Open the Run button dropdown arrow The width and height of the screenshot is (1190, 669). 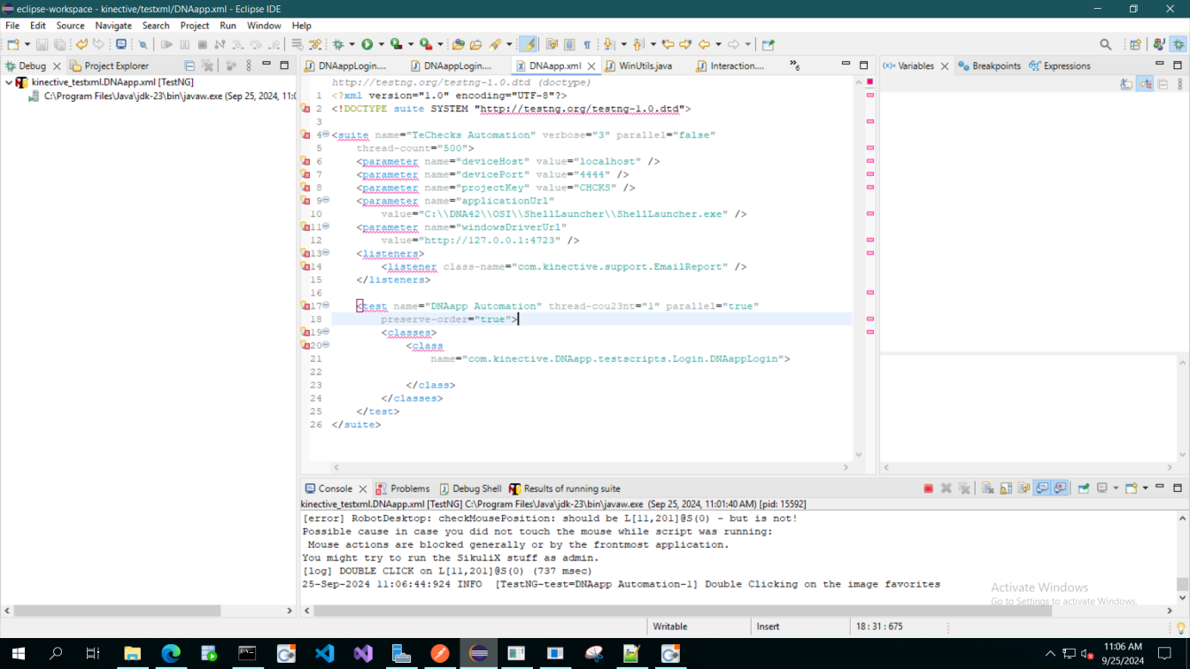click(381, 44)
